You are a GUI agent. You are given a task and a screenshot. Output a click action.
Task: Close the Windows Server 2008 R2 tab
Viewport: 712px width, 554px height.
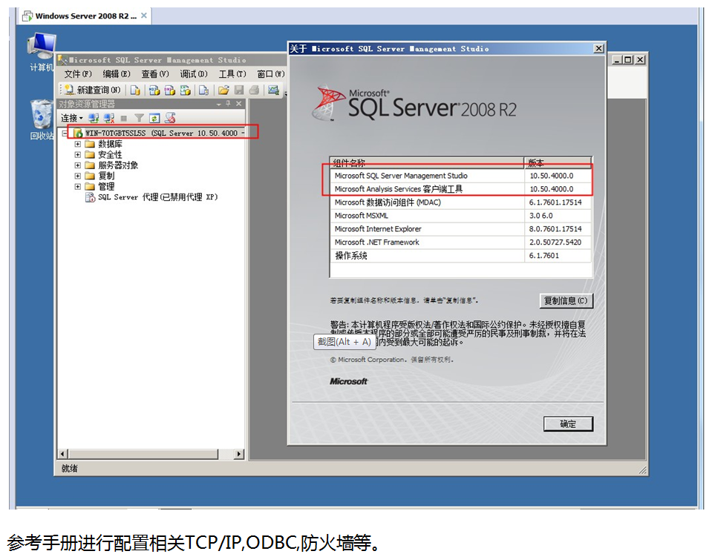tap(144, 16)
